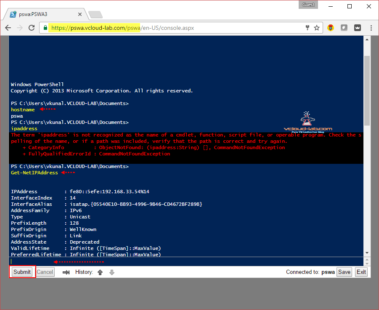This screenshot has width=379, height=310.
Task: Click the red-yellow round extension icon
Action: pos(331,28)
